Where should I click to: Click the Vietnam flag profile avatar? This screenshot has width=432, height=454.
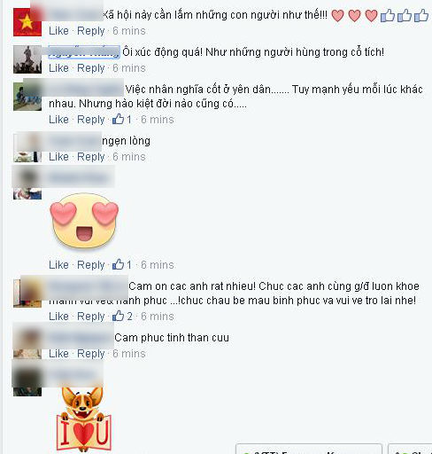[27, 22]
